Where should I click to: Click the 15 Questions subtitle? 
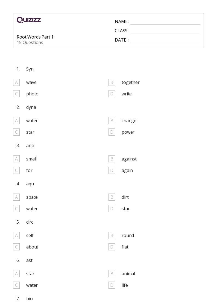point(30,42)
